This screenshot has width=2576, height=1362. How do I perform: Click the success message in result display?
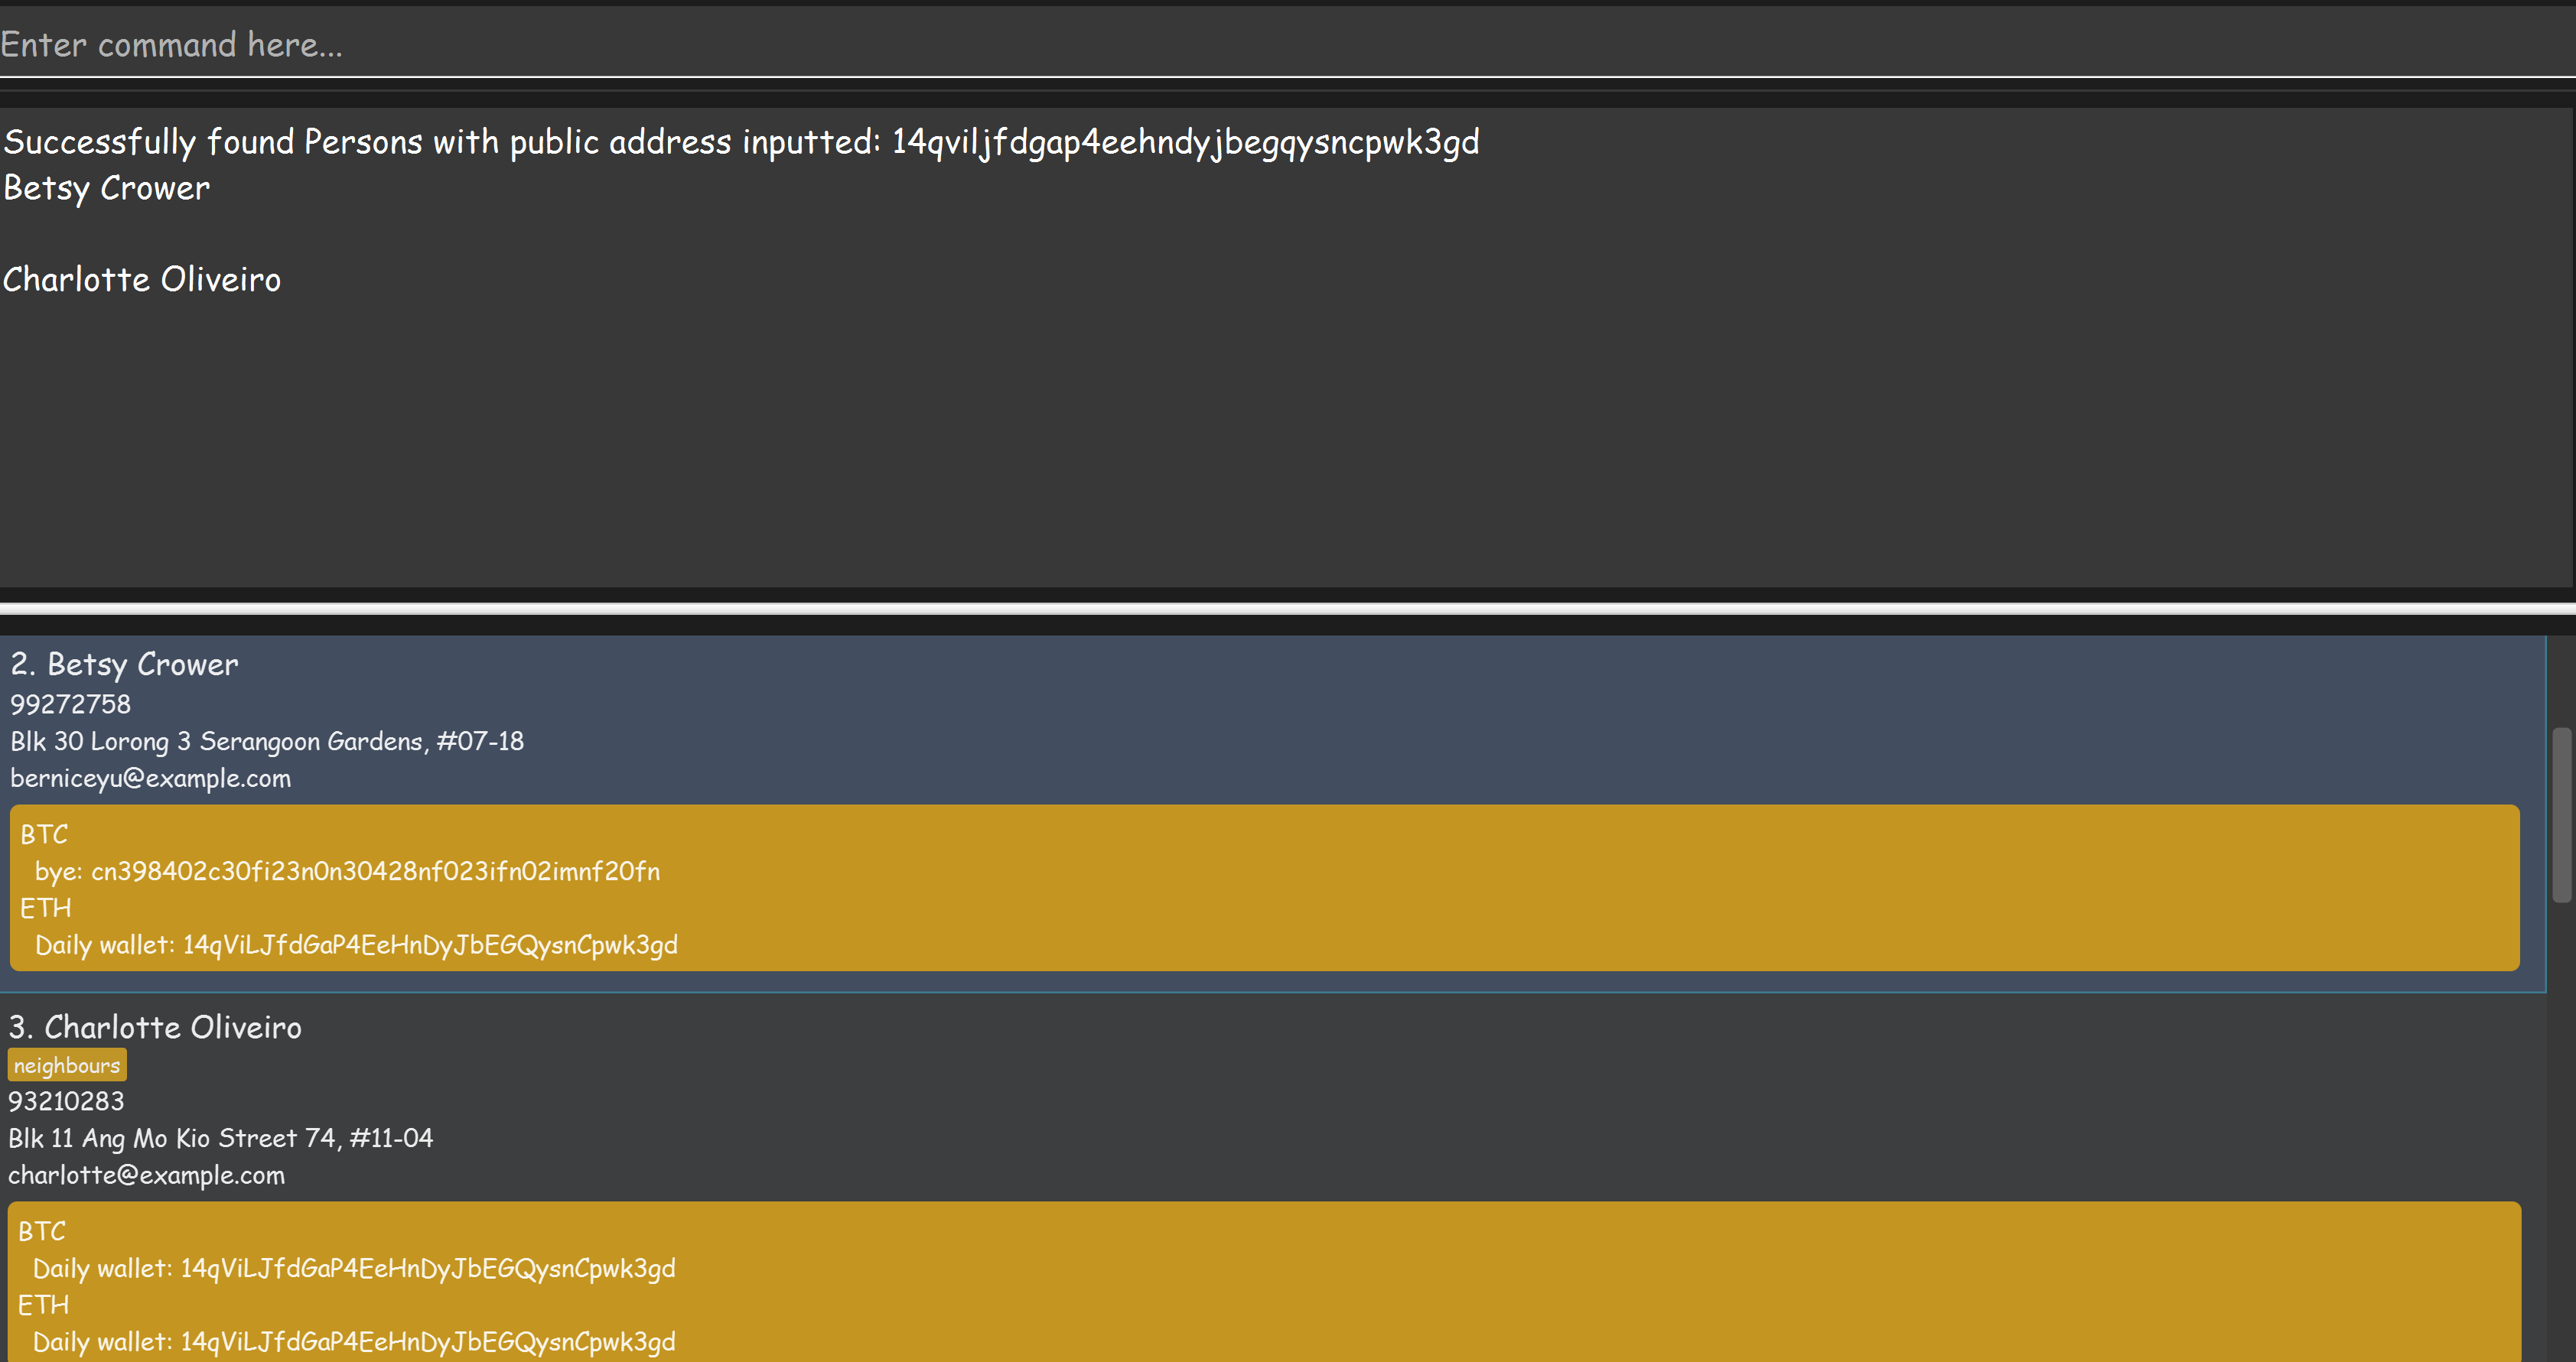(741, 142)
